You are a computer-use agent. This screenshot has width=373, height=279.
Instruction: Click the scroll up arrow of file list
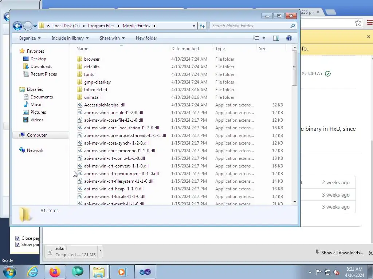coord(294,48)
